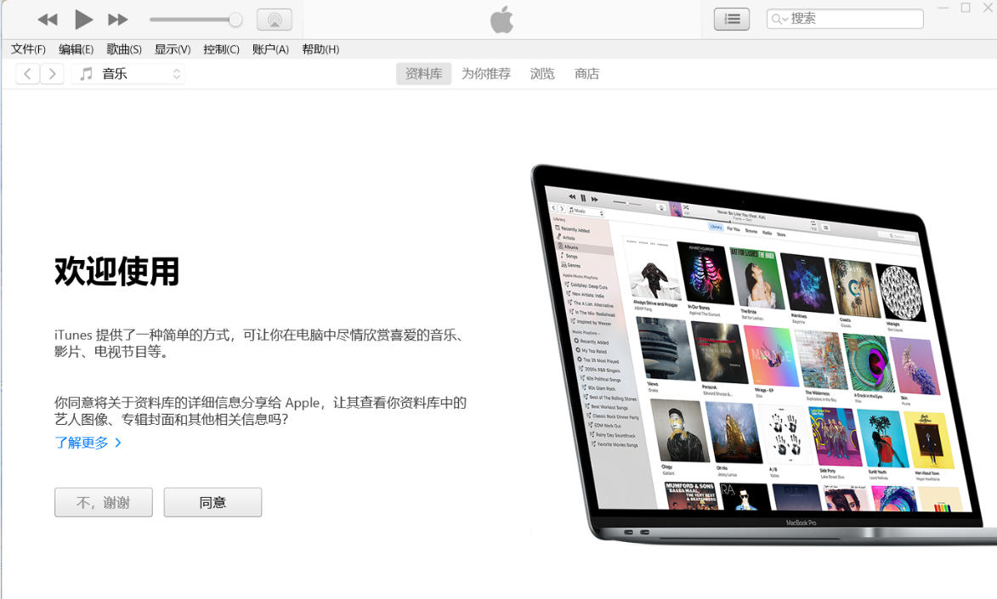Click the rewind/previous track icon
The height and width of the screenshot is (599, 997).
(x=47, y=19)
